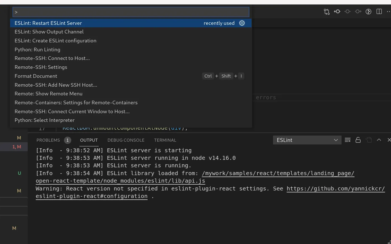Open the ESLint output channel dropdown

click(x=307, y=140)
